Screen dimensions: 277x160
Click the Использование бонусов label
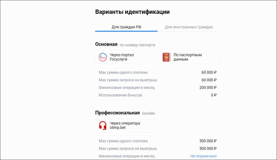tap(120, 95)
